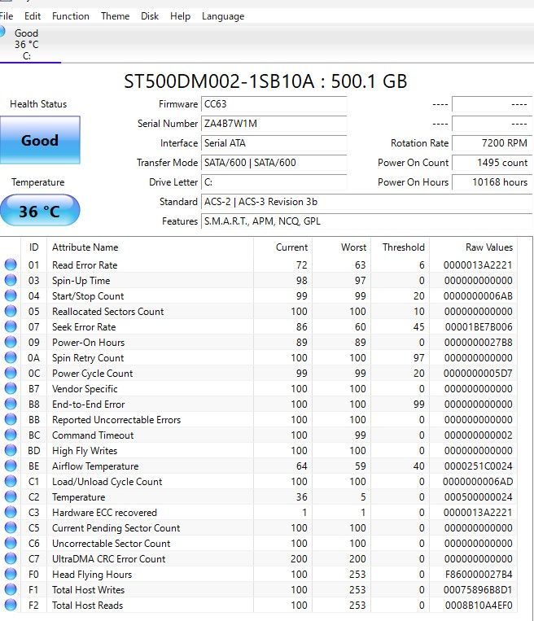This screenshot has height=621, width=534.
Task: Click raw value 0008B10A4EF0 of Total Host Reads
Action: pyautogui.click(x=479, y=605)
